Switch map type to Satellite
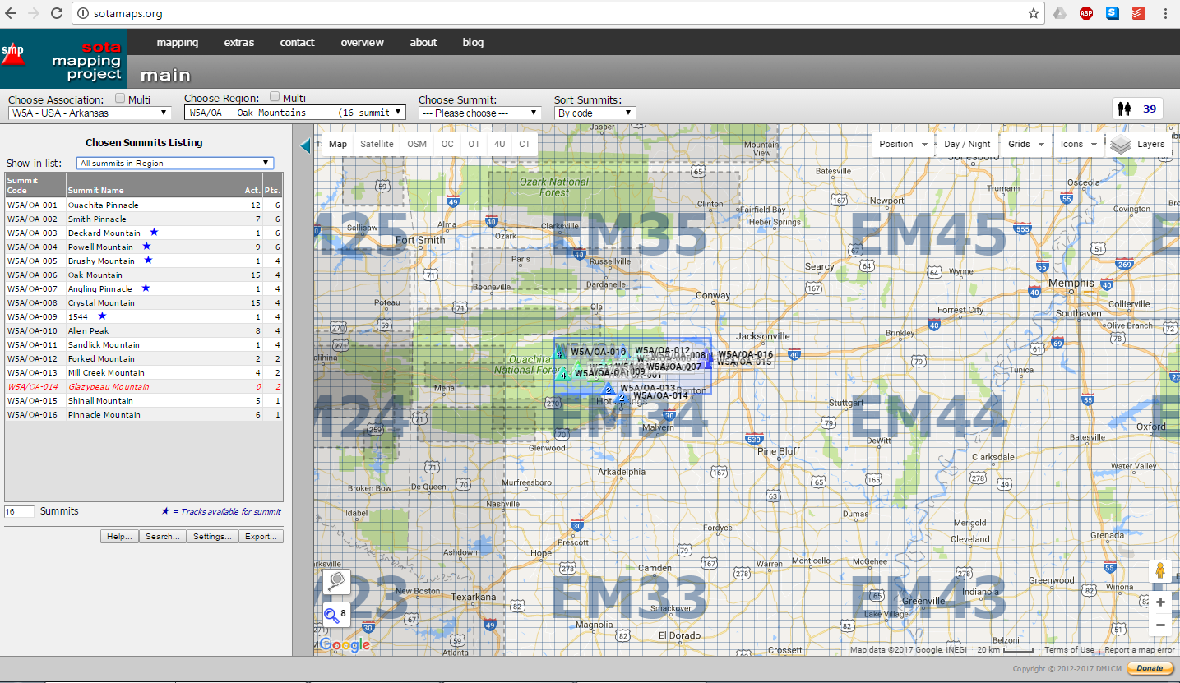Image resolution: width=1180 pixels, height=683 pixels. 377,144
